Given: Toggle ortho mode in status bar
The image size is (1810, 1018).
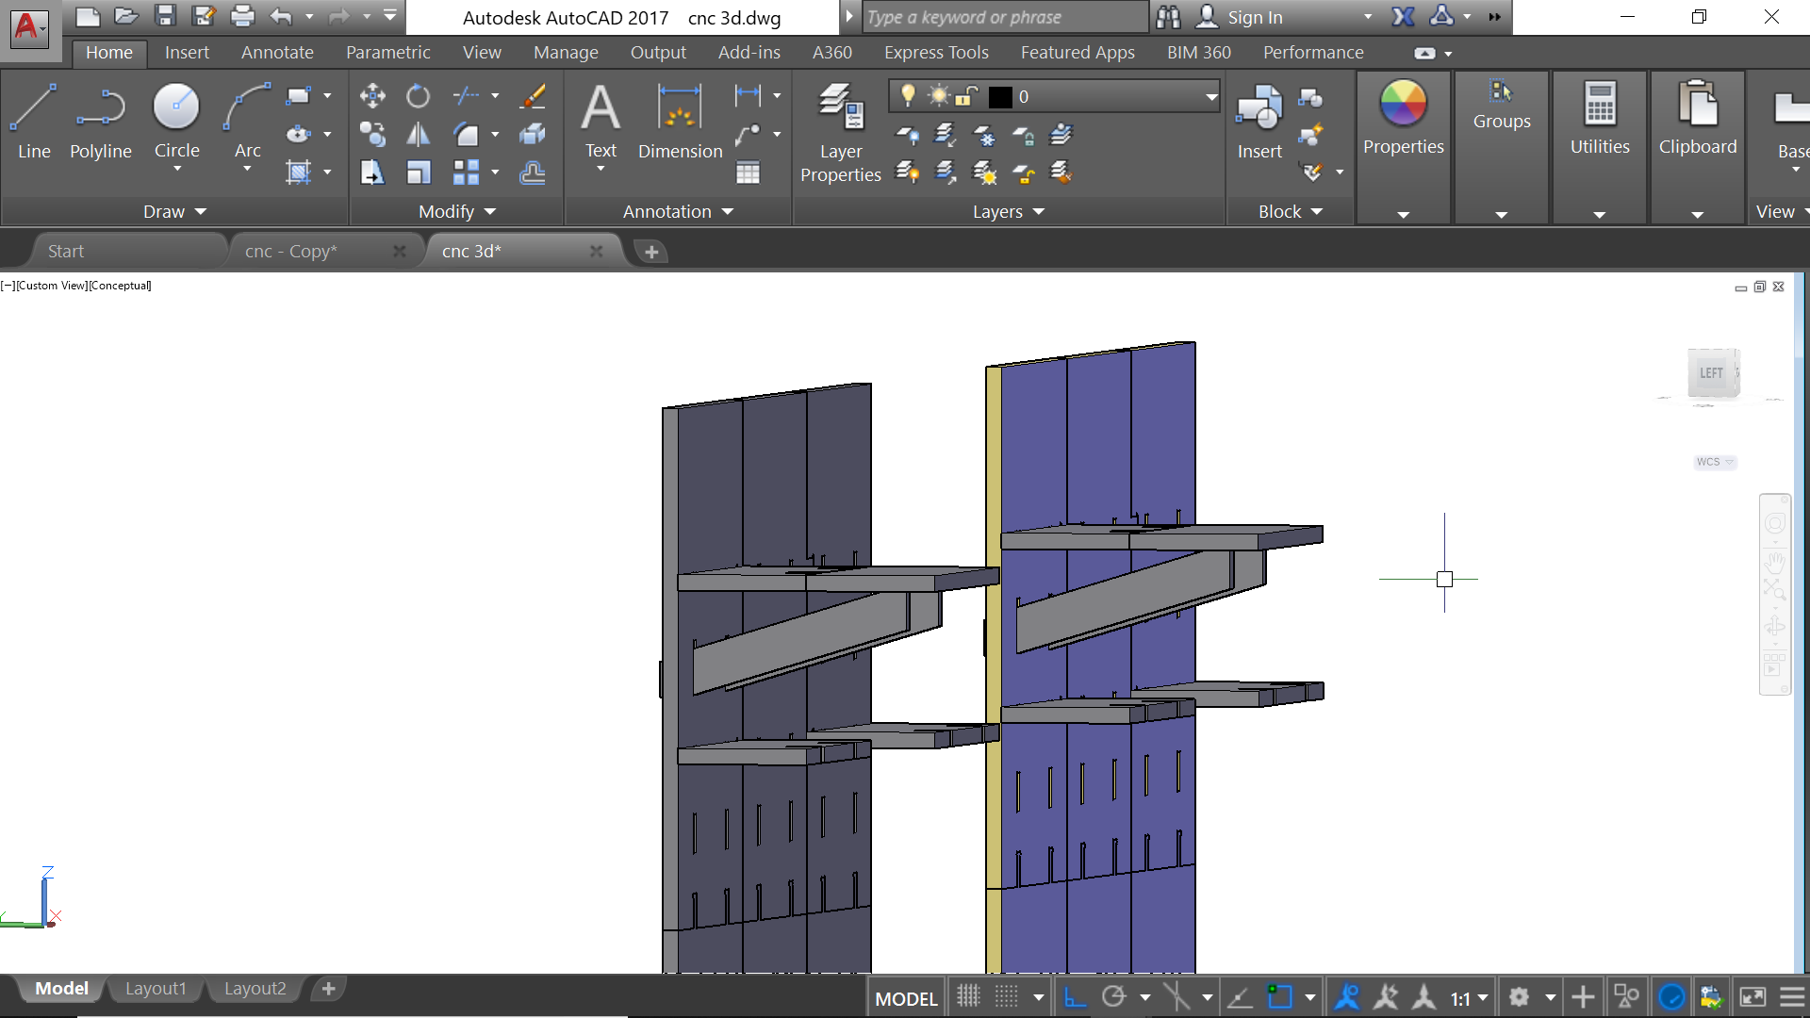Looking at the screenshot, I should coord(1075,997).
